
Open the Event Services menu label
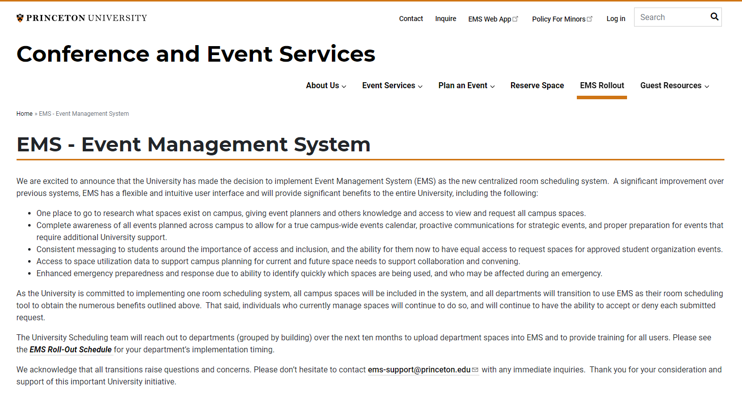click(x=389, y=86)
